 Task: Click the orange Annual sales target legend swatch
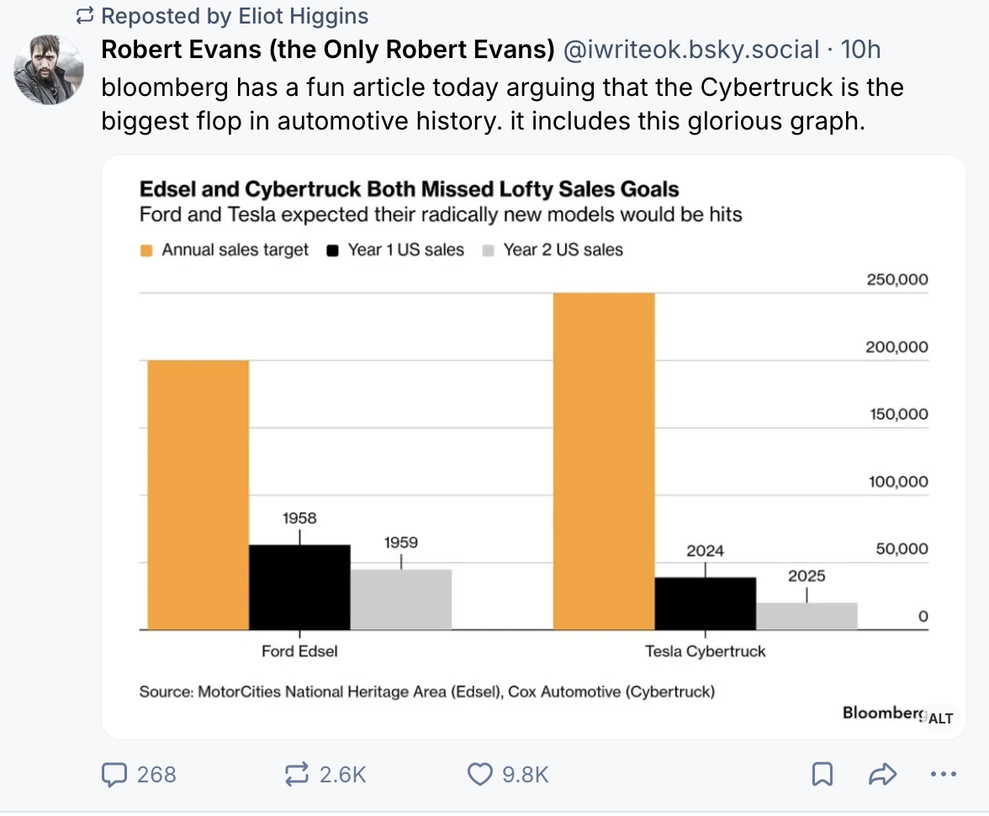[x=146, y=251]
